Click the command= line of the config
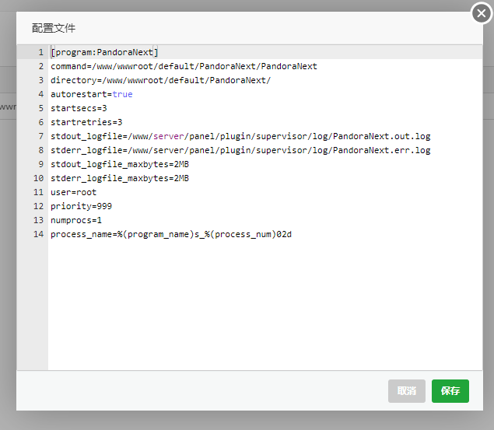494x430 pixels. [x=184, y=66]
